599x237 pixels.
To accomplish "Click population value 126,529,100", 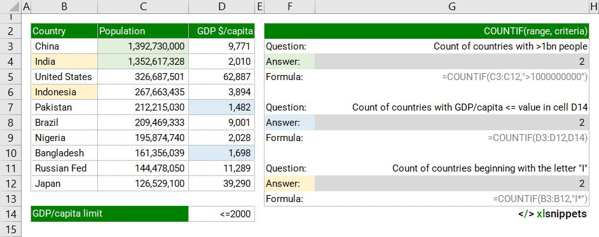I will pyautogui.click(x=143, y=184).
